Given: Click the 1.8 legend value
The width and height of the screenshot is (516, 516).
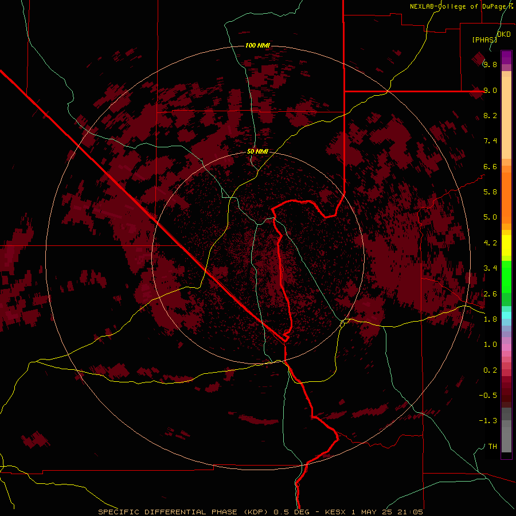Looking at the screenshot, I should point(490,319).
